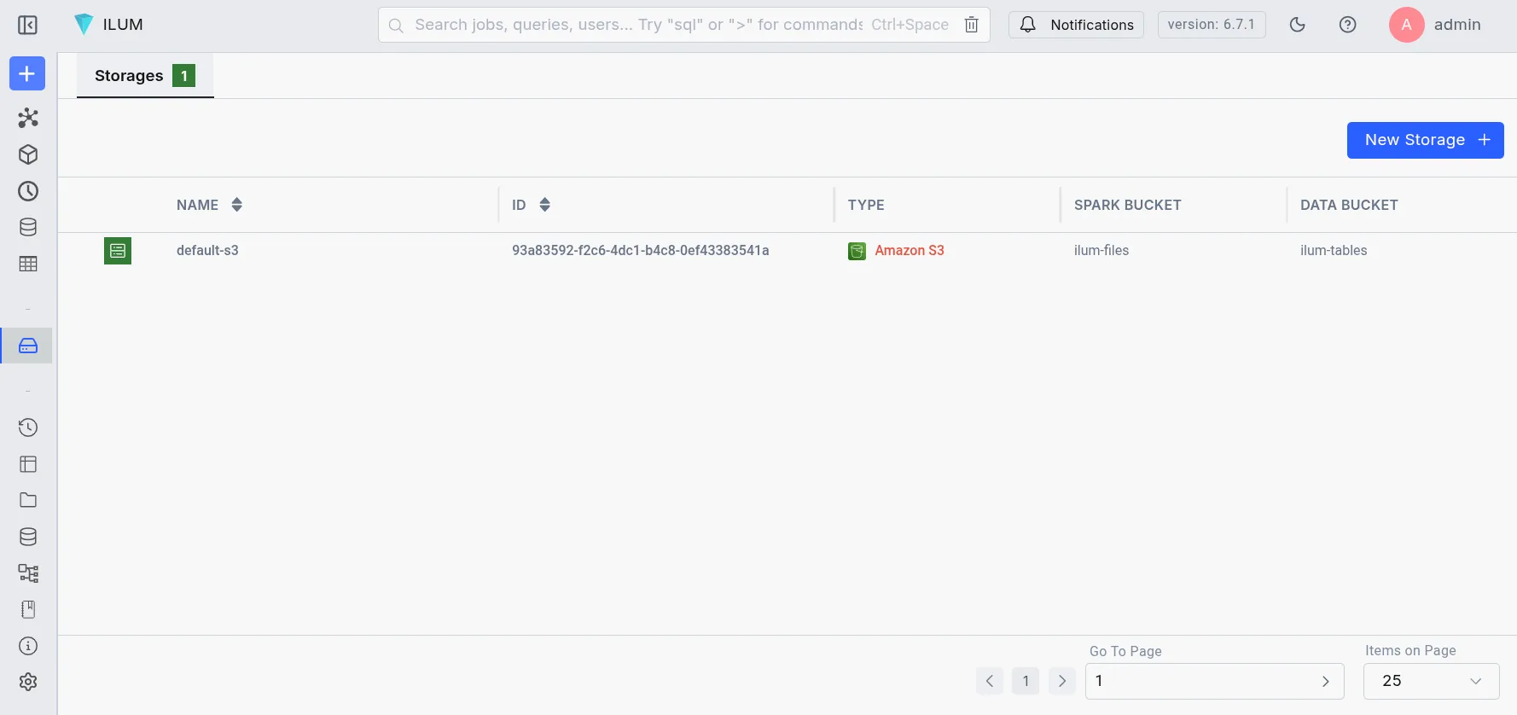Viewport: 1517px width, 715px height.
Task: Open the table grid icon in the sidebar
Action: pyautogui.click(x=28, y=264)
